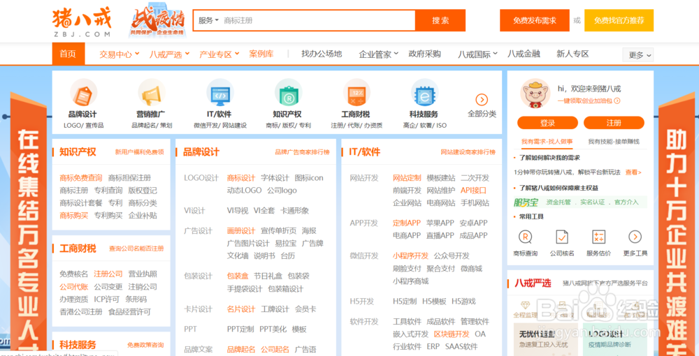Open the 品牌起名 link
Screen dimensions: 699x356
click(x=241, y=349)
